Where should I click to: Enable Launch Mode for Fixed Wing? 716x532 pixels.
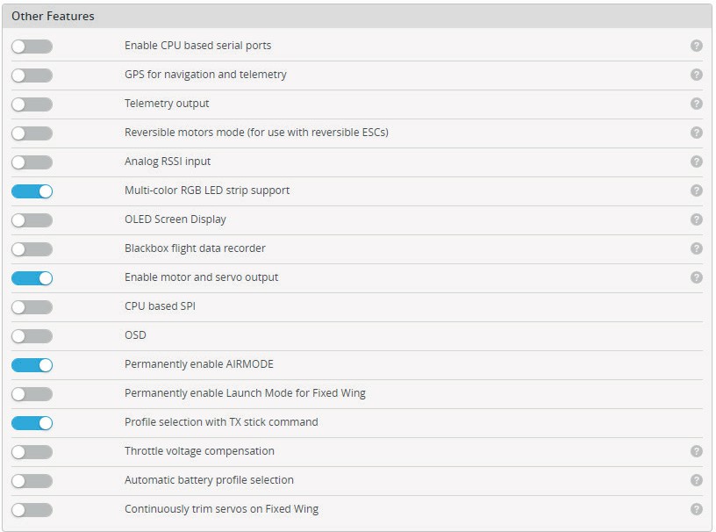click(x=32, y=394)
